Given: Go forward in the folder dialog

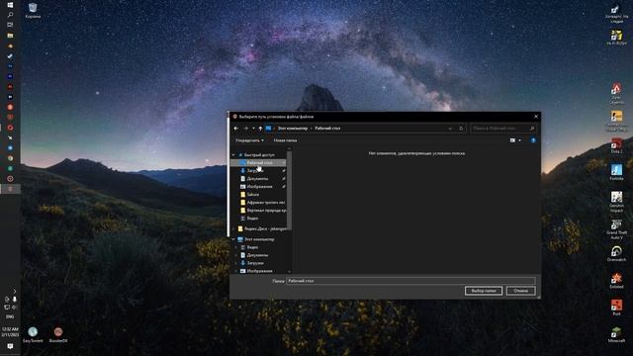Looking at the screenshot, I should [246, 129].
